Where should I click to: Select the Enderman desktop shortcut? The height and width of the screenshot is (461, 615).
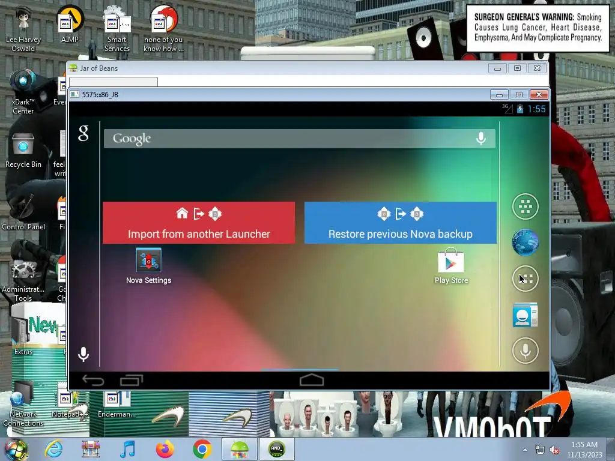click(x=117, y=403)
